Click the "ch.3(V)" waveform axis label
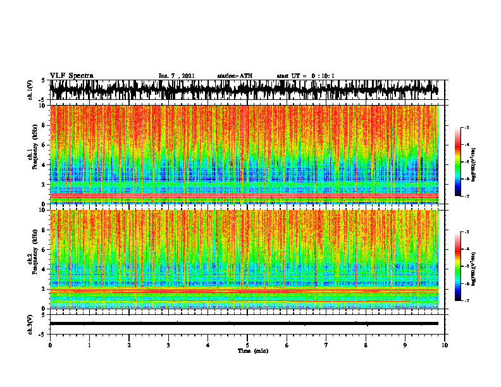Screen dimensions: 501x387 tap(30, 324)
